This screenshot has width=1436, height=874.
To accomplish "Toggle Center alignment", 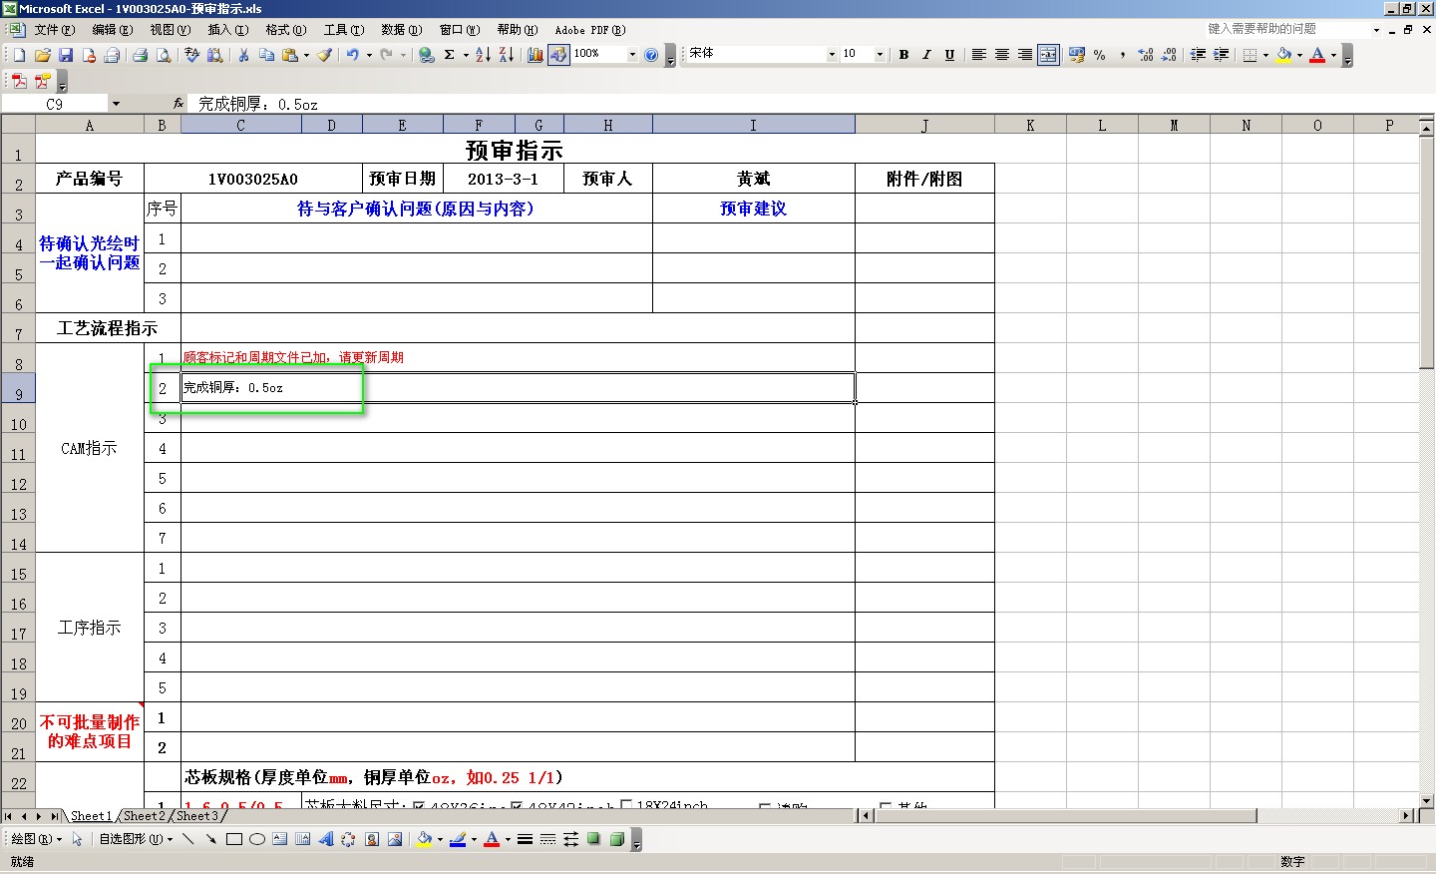I will coord(1002,55).
